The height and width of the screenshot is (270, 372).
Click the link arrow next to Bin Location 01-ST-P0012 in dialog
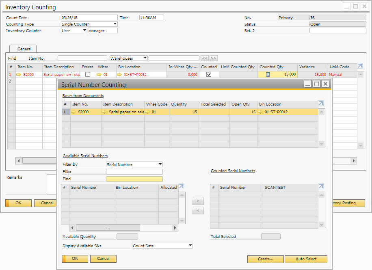pyautogui.click(x=260, y=112)
